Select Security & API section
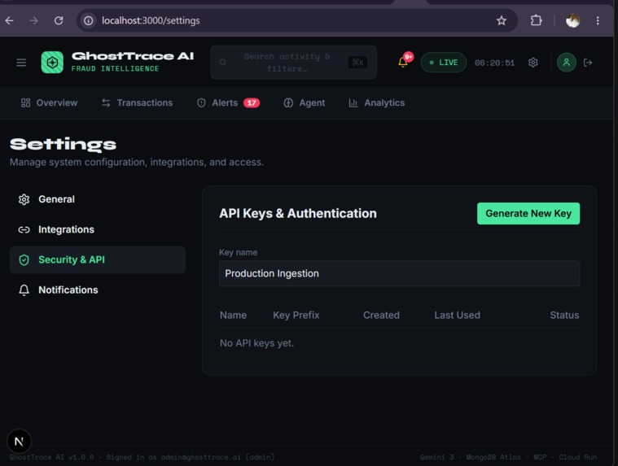This screenshot has height=466, width=618. coord(98,259)
